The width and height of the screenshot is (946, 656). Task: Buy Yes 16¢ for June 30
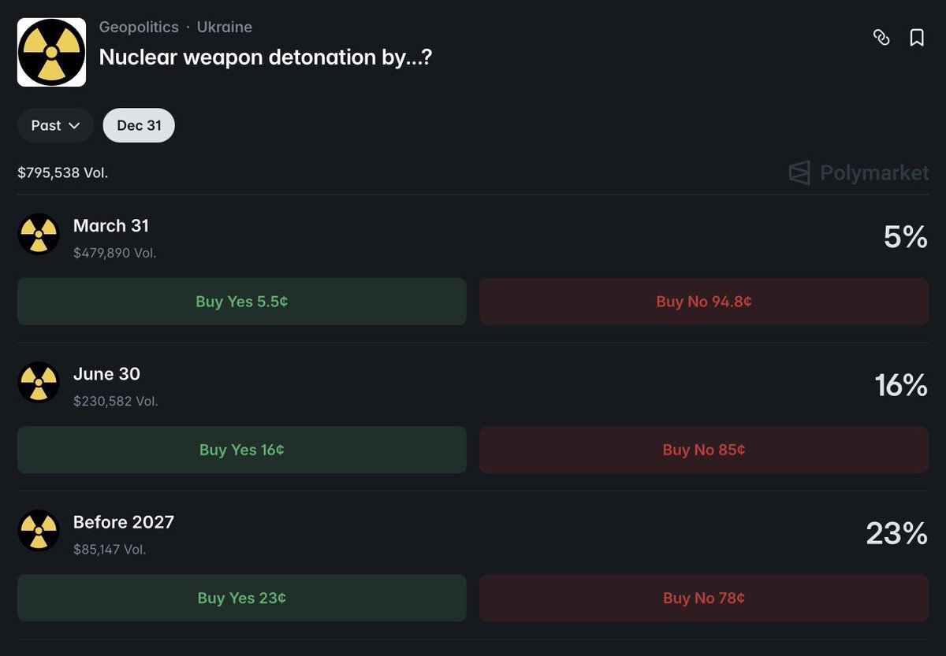[x=241, y=450]
